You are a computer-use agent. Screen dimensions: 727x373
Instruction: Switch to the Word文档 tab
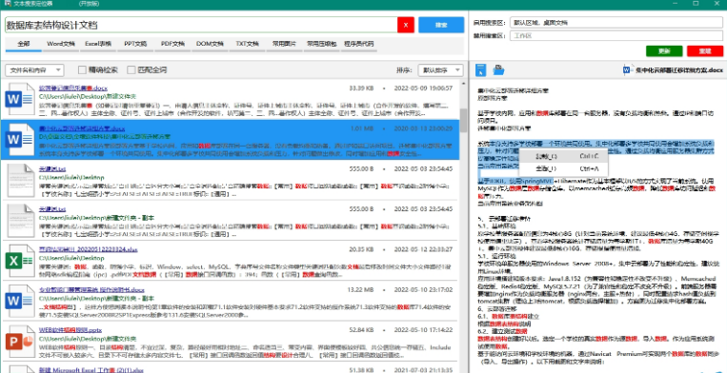click(x=61, y=44)
